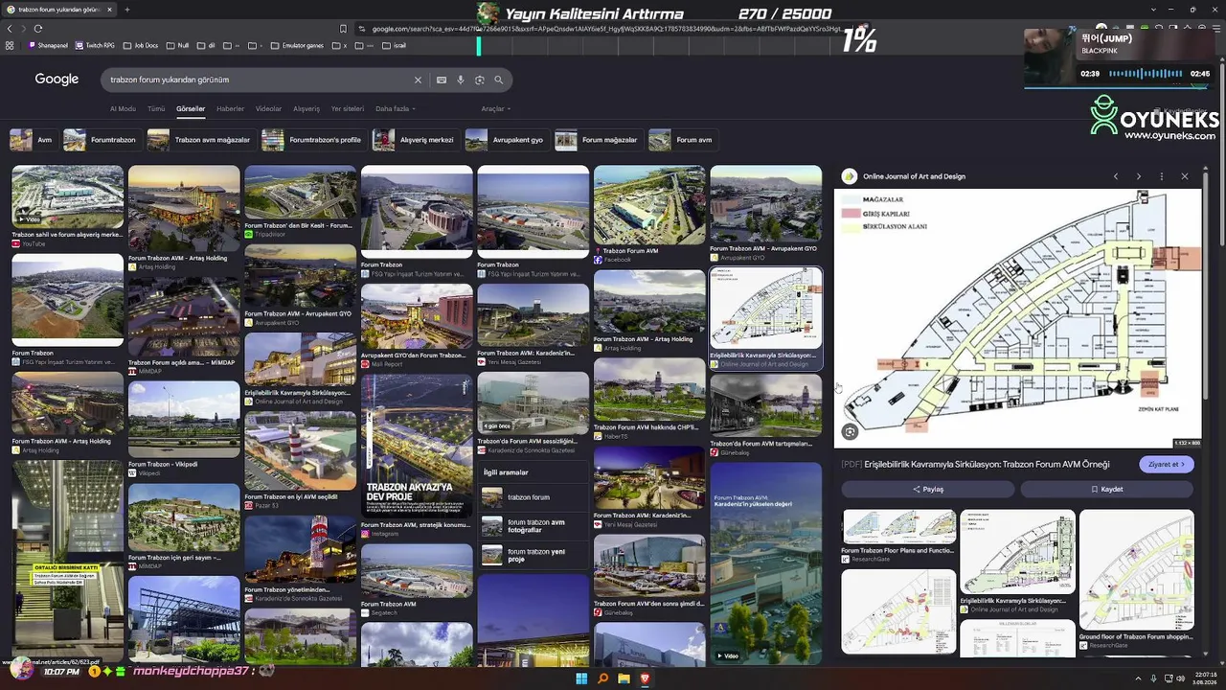This screenshot has width=1226, height=690.
Task: Filter by Alışveriş merkezi chip
Action: [x=414, y=140]
